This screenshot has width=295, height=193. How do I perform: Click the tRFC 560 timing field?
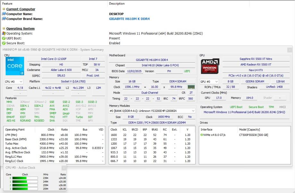(x=190, y=98)
